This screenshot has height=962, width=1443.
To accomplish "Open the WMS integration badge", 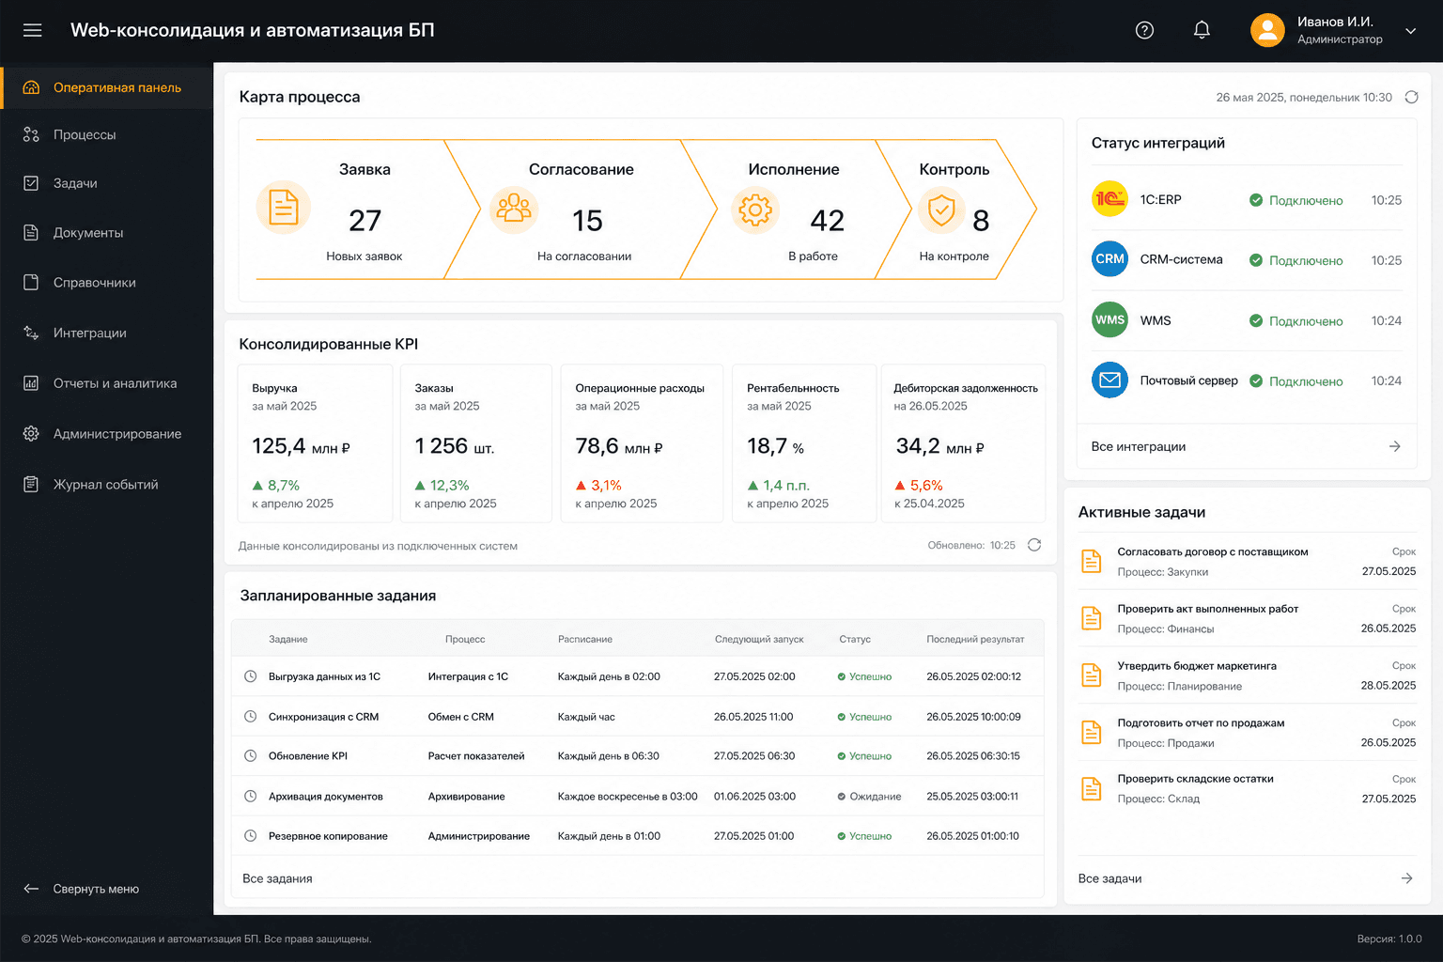I will coord(1109,319).
